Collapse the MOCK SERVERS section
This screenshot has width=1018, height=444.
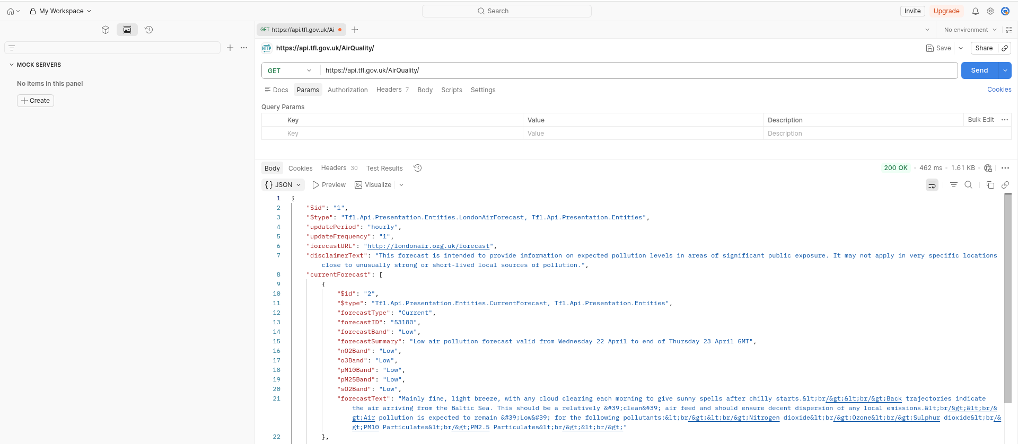click(x=12, y=65)
